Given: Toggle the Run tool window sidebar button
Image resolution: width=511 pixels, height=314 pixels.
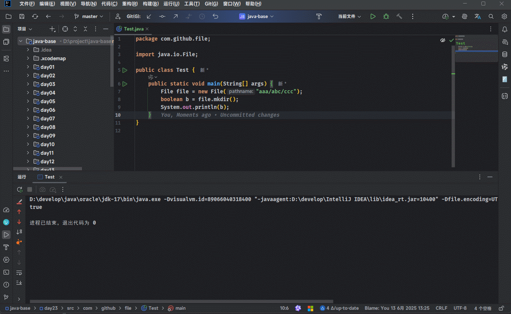Looking at the screenshot, I should pos(6,235).
